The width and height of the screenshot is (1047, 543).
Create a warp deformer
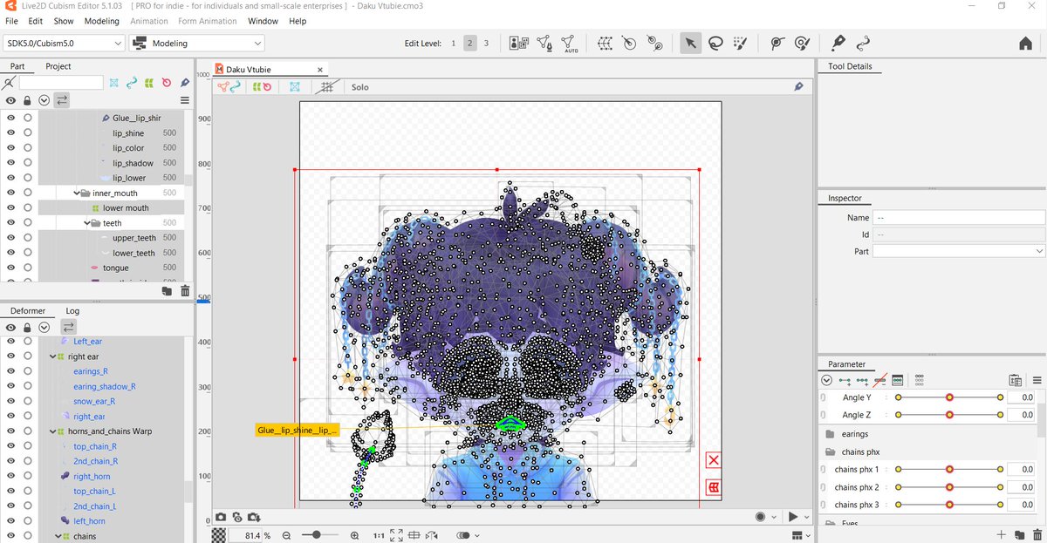pyautogui.click(x=604, y=43)
